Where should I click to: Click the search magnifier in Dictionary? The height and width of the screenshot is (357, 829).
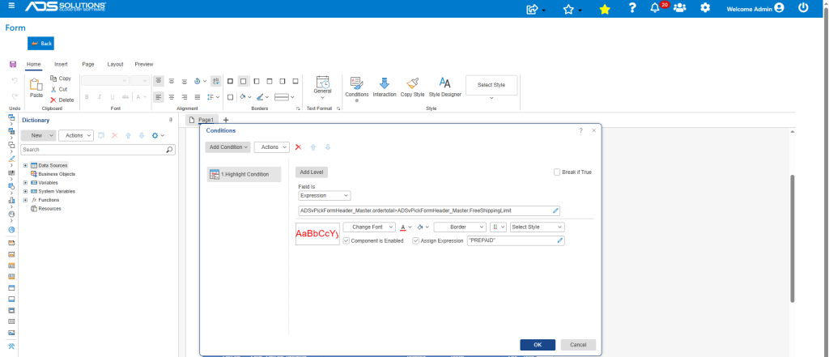tap(169, 150)
